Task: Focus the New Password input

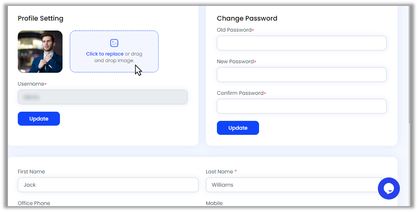Action: (301, 74)
